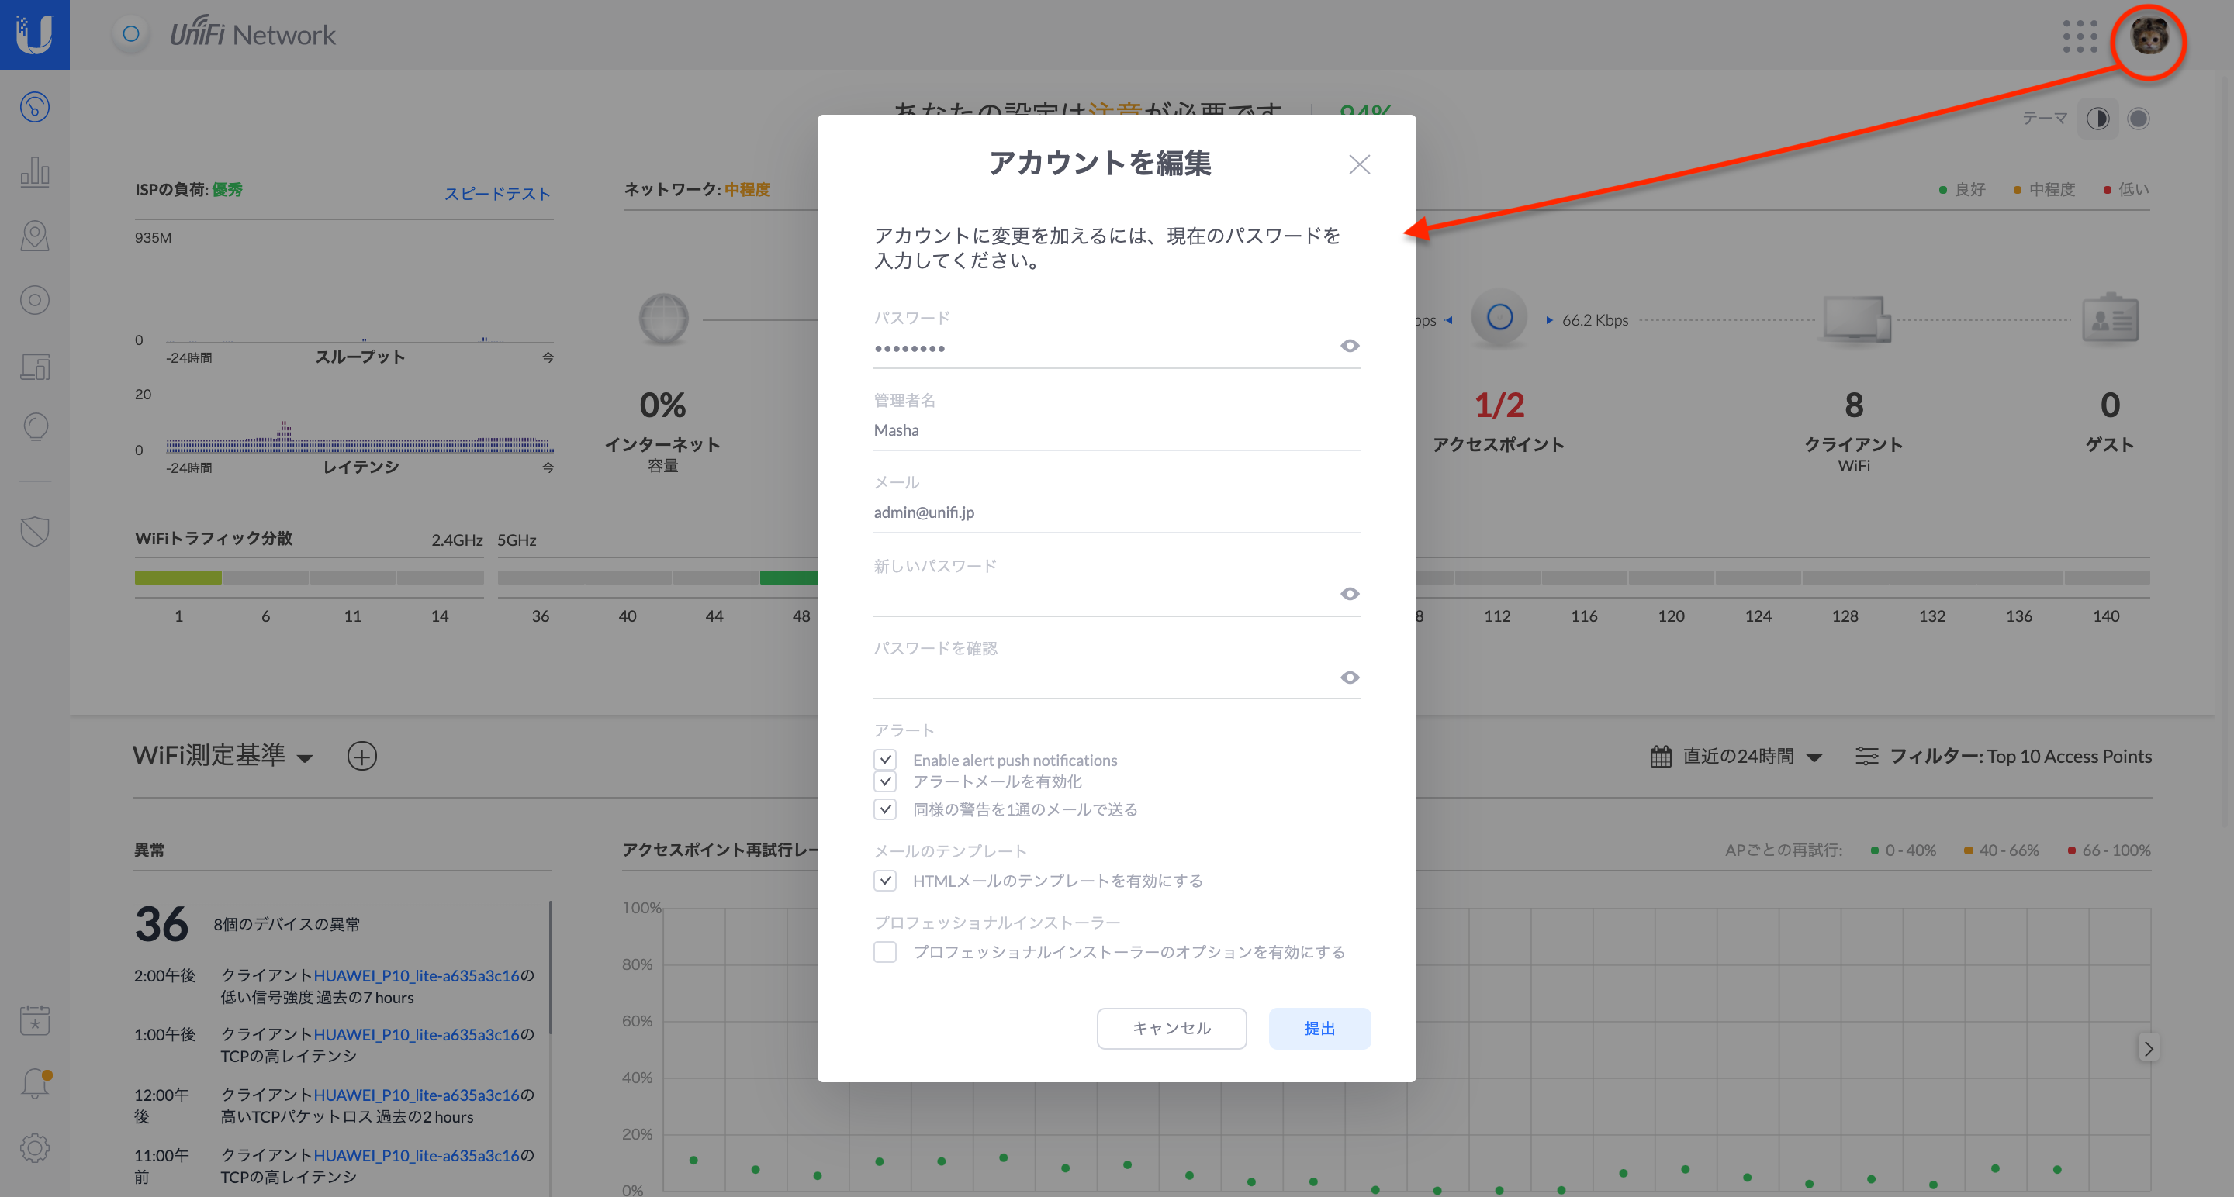
Task: Open the スピードテスト link
Action: (x=498, y=193)
